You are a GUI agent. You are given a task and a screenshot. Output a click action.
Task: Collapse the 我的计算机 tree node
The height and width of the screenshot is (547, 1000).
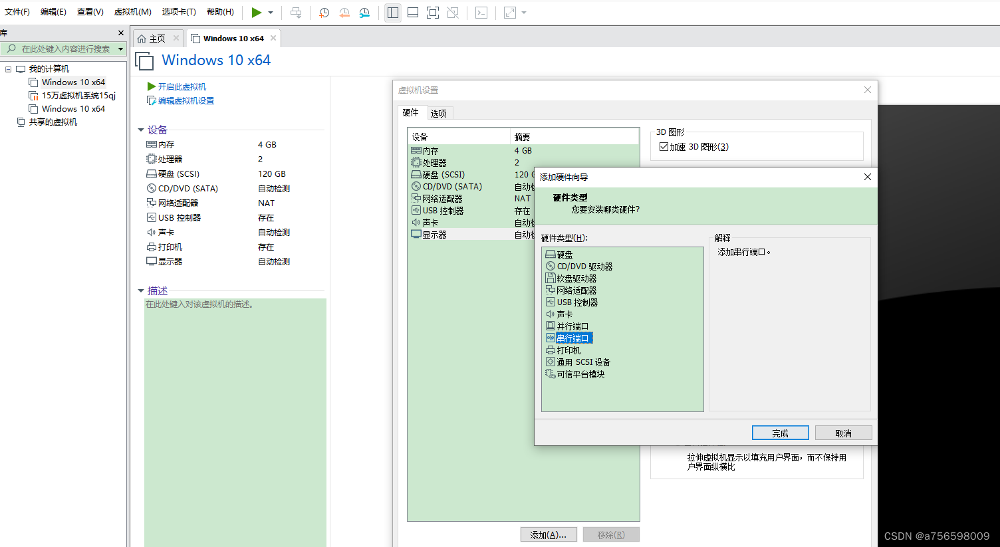pyautogui.click(x=8, y=69)
